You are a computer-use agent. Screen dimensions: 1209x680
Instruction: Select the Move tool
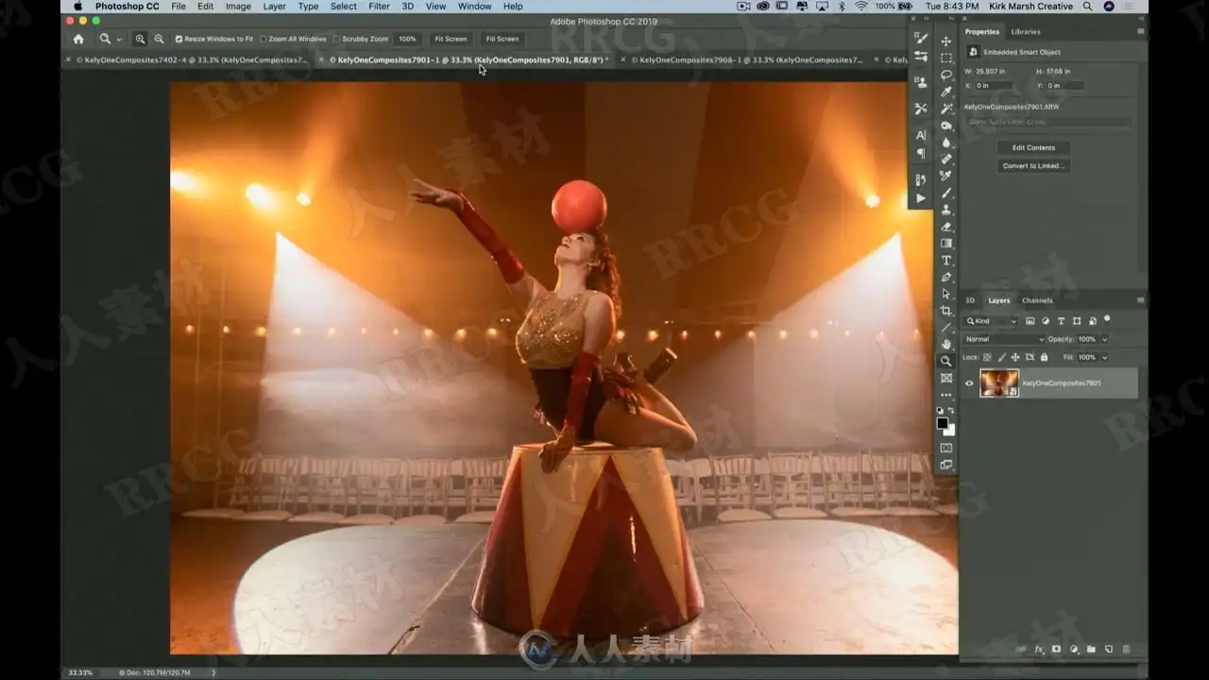946,42
